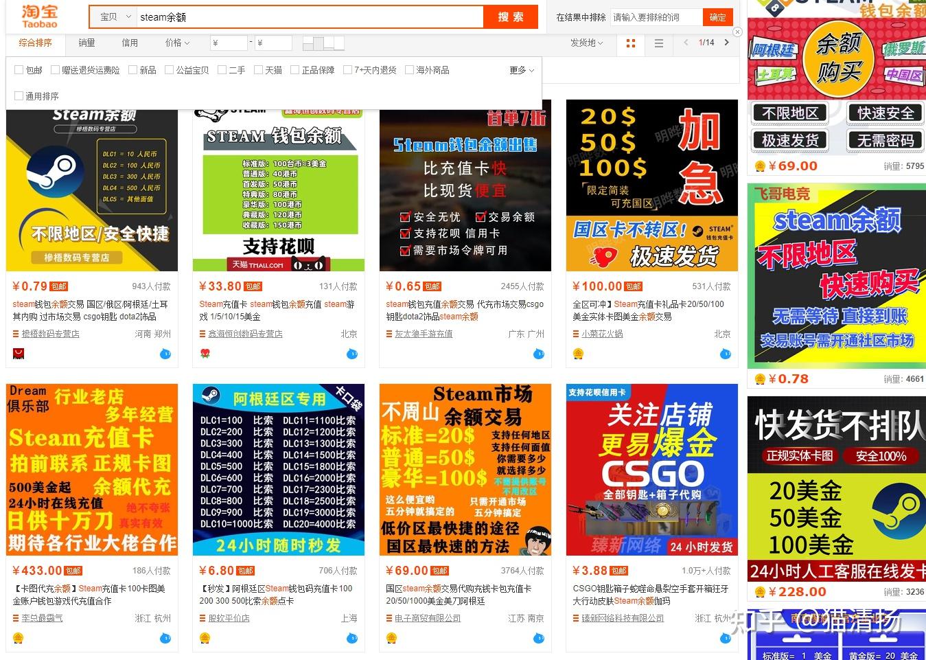Expand the 发货地 location dropdown
Screen dimensions: 926x660
pyautogui.click(x=587, y=43)
